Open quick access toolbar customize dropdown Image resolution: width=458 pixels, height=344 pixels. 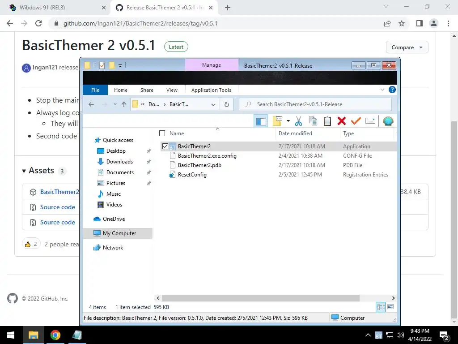click(x=120, y=65)
